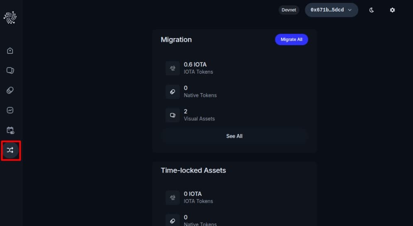Screen dimensions: 413x226
Task: Open Vesting calendar sidebar icon
Action: point(10,130)
